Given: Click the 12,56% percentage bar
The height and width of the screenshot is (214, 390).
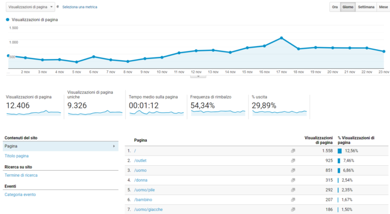Looking at the screenshot, I should [340, 151].
